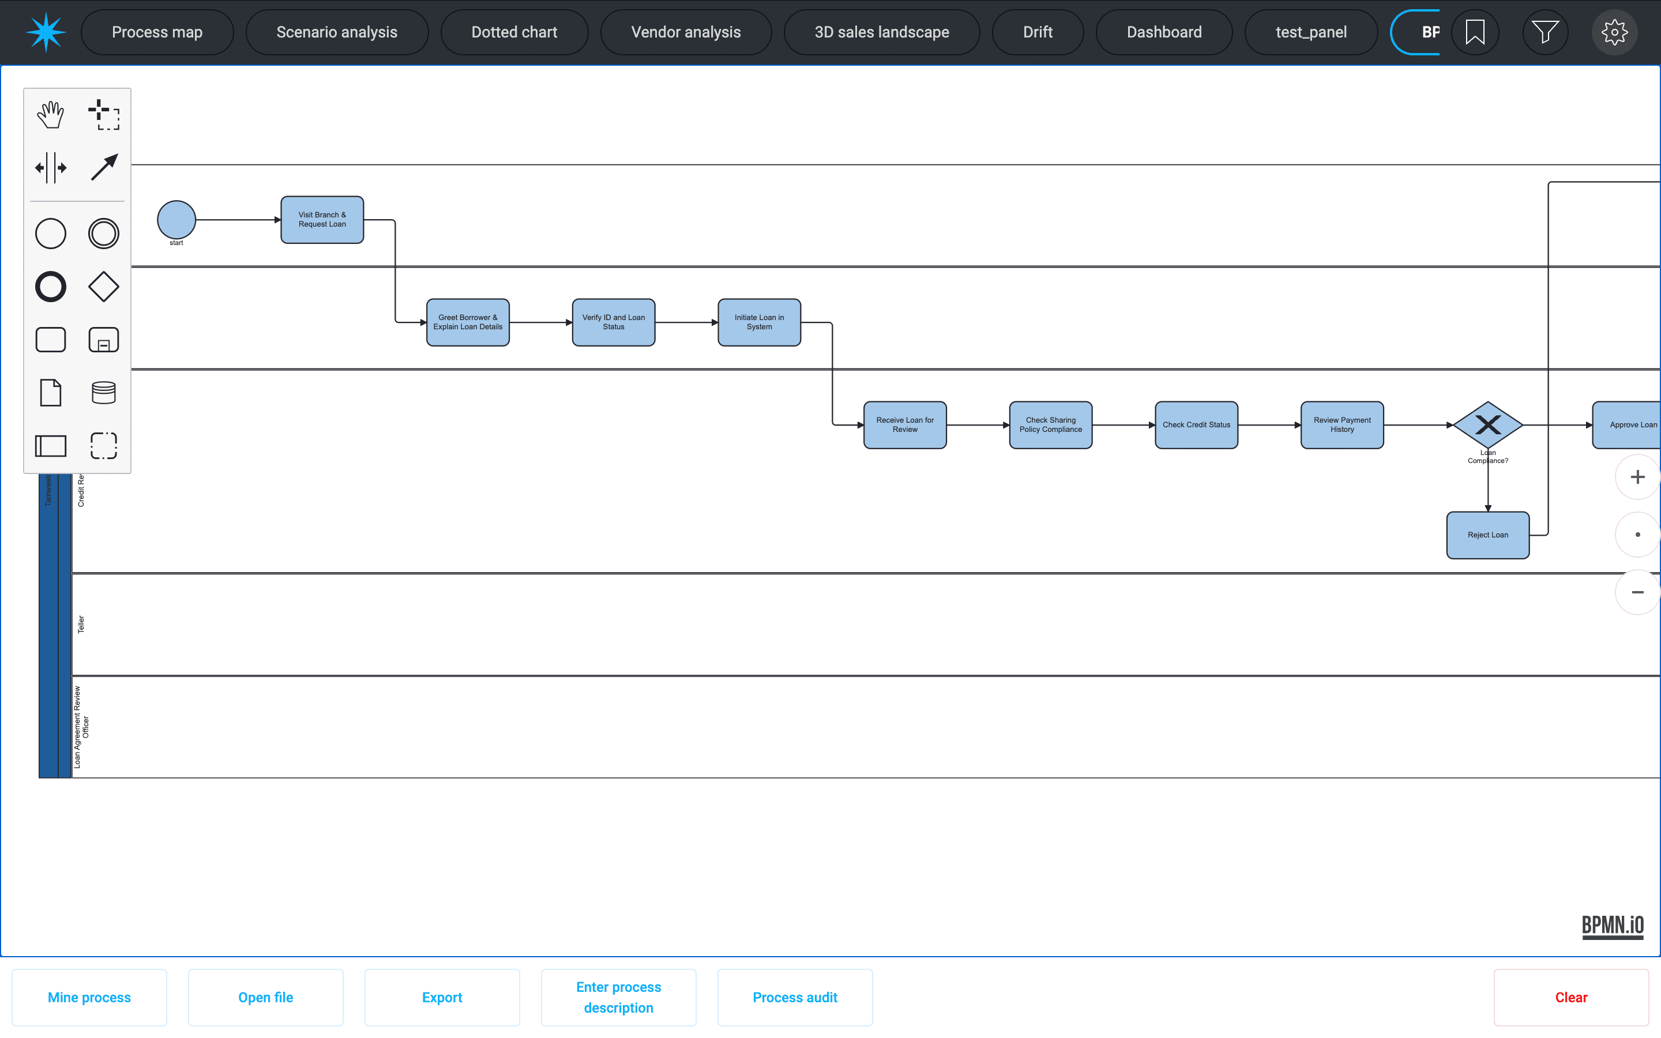
Task: Select the Hand tool in palette
Action: (x=51, y=115)
